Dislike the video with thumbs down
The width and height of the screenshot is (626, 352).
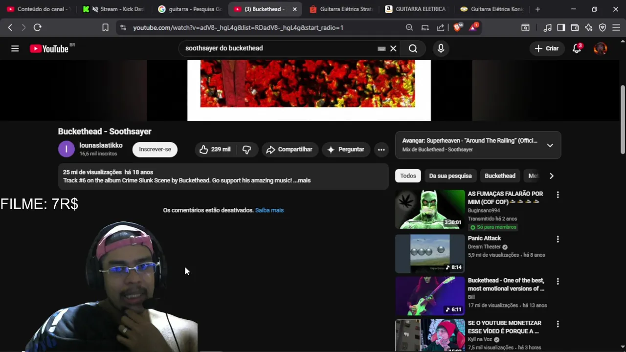click(x=247, y=150)
